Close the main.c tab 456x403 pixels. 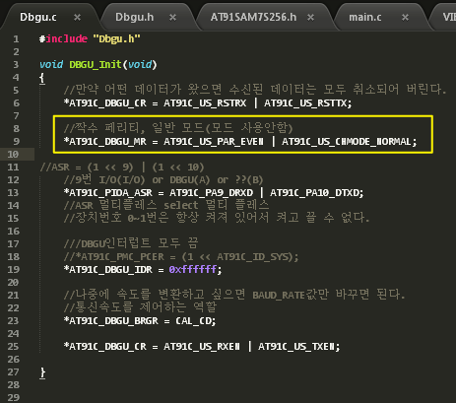pyautogui.click(x=406, y=18)
